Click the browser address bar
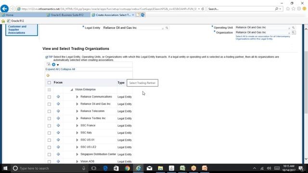Viewport: 308px width, 173px height. point(109,9)
